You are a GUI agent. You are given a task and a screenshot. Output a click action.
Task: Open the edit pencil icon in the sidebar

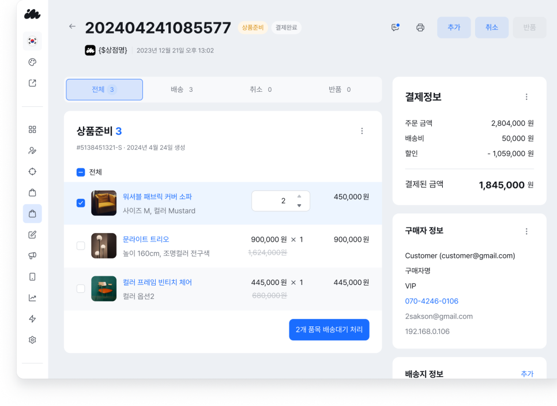32,235
